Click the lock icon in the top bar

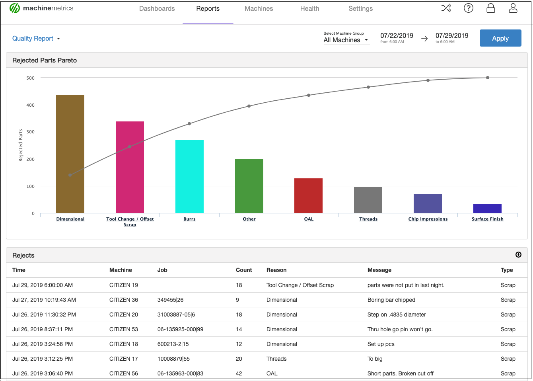[x=491, y=8]
